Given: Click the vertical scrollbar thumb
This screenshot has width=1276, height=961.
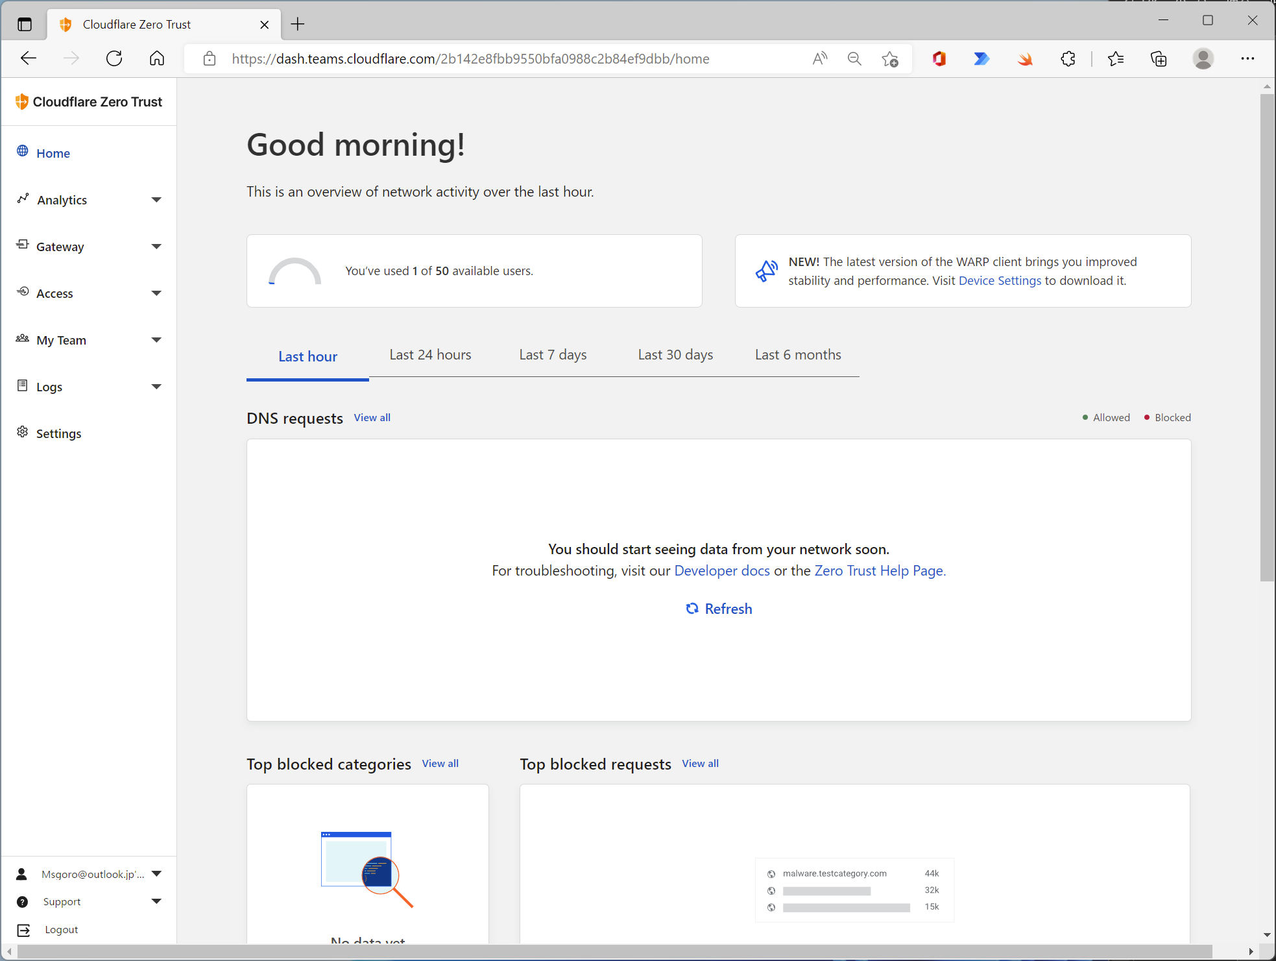Looking at the screenshot, I should pyautogui.click(x=1267, y=337).
